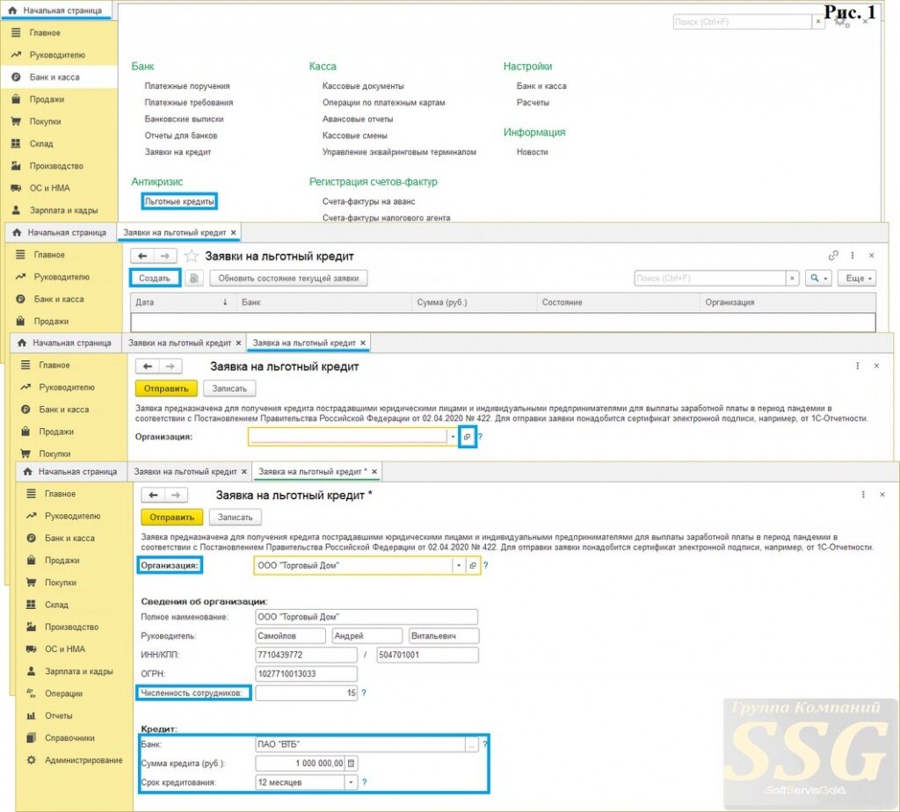Image resolution: width=900 pixels, height=812 pixels.
Task: Open Платежные поручения link
Action: pyautogui.click(x=187, y=86)
